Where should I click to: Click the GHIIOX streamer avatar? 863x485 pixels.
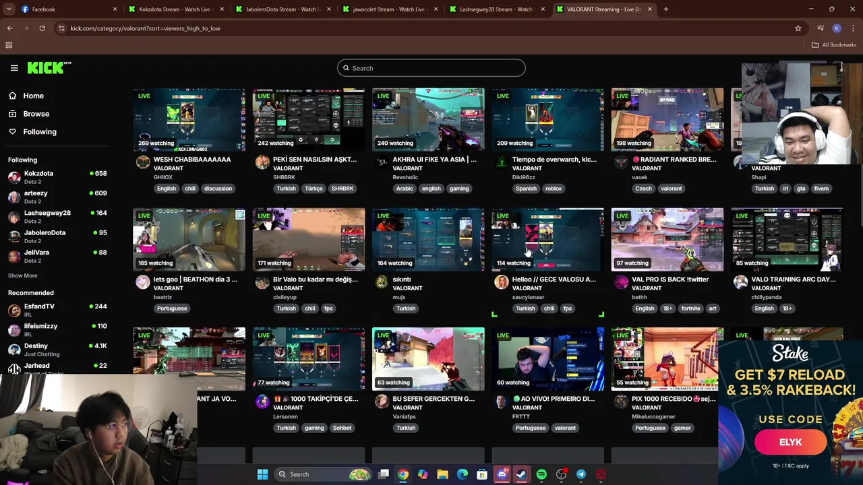tap(143, 162)
